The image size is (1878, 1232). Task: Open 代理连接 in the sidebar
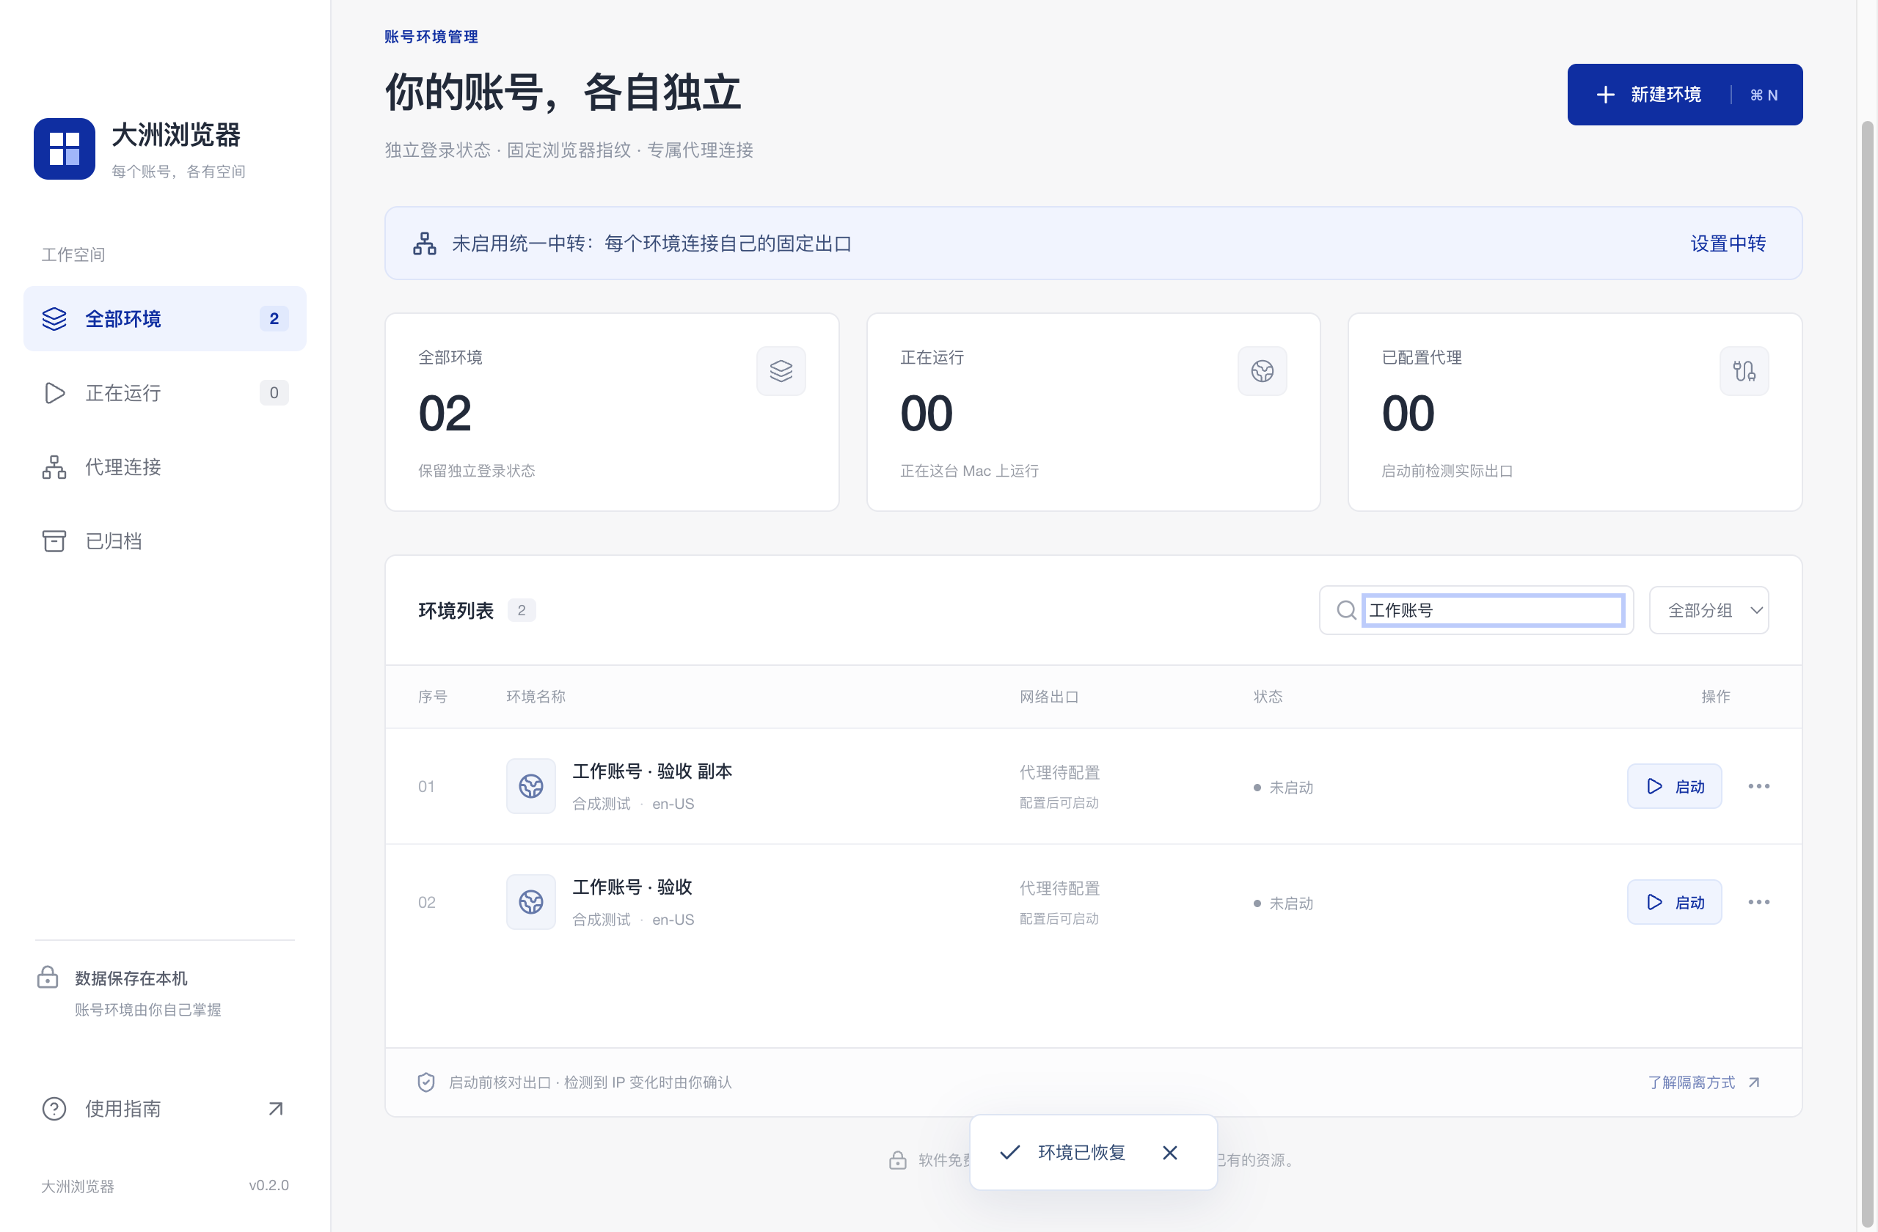tap(165, 467)
